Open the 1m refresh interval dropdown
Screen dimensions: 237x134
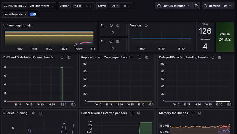pos(227,6)
